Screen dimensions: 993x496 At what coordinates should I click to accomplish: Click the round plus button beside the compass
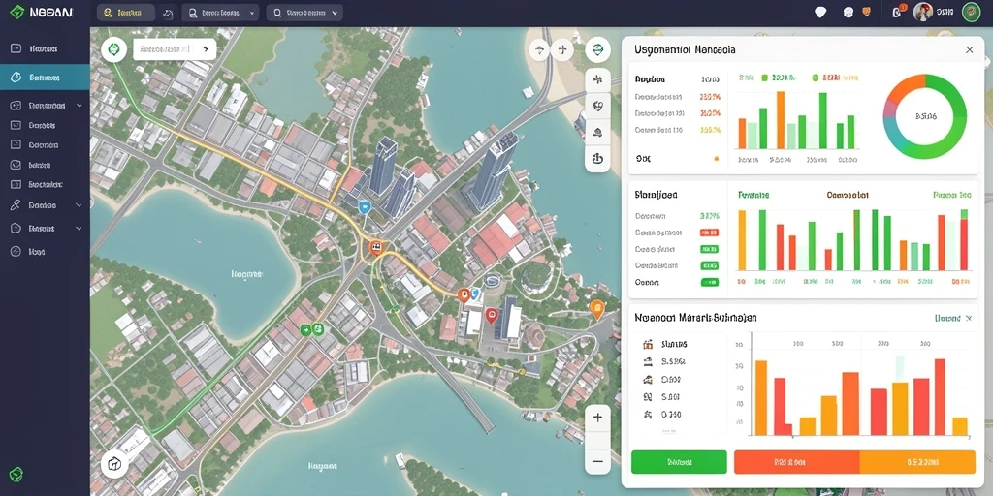[561, 49]
